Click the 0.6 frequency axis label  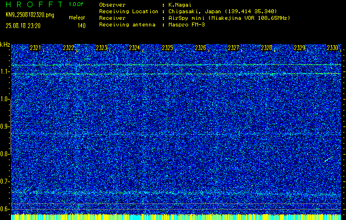[x=4, y=209]
